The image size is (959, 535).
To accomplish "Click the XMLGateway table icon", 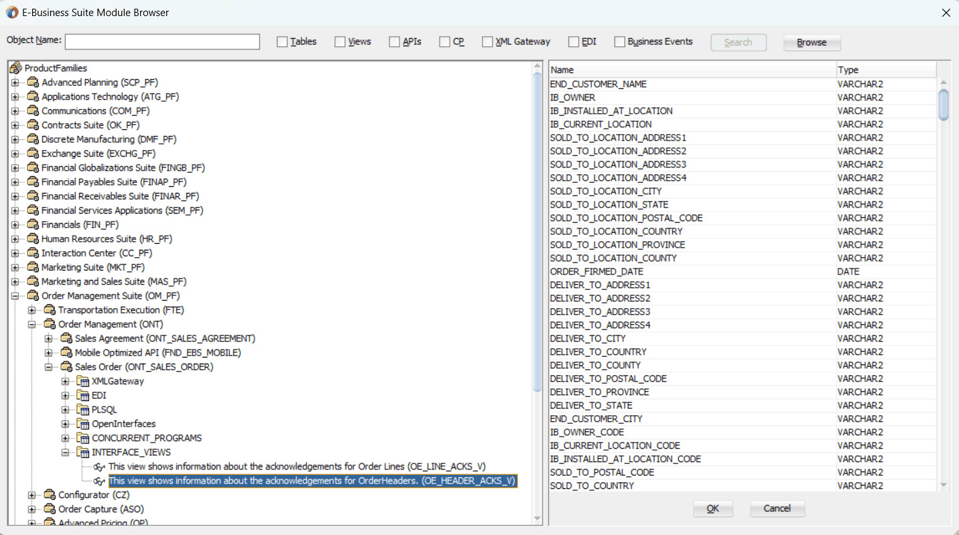I will tap(83, 381).
